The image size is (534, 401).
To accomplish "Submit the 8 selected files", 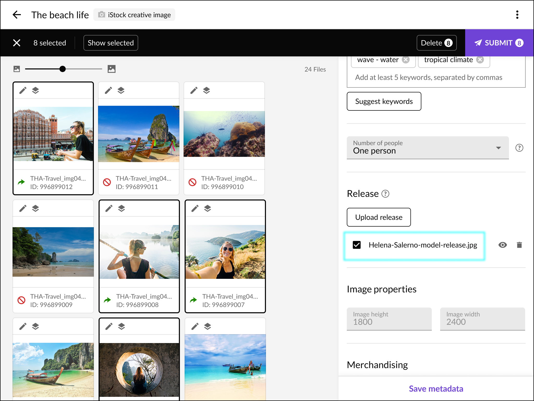I will [x=499, y=43].
